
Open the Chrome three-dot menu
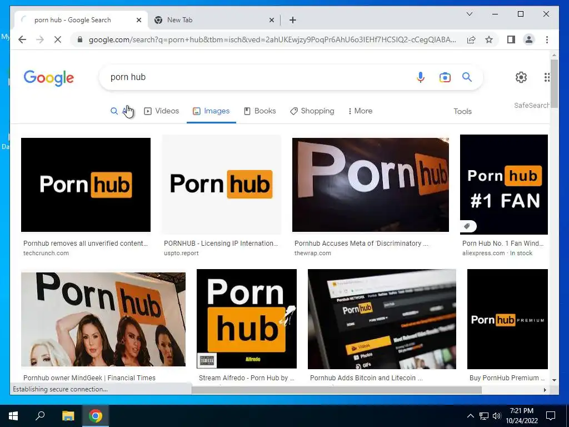547,39
